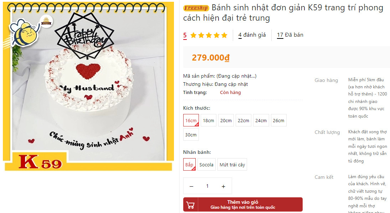
Task: Select the Bắp filling option
Action: (189, 164)
